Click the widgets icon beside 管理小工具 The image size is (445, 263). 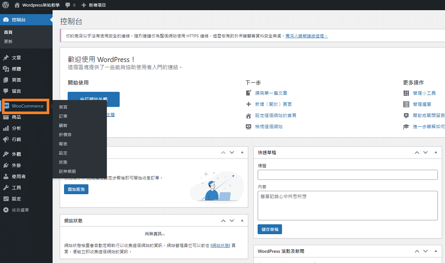point(406,93)
